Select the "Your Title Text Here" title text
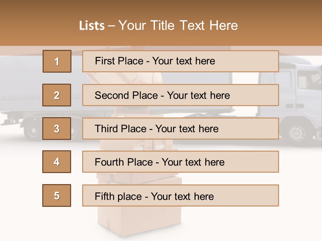 pos(178,25)
